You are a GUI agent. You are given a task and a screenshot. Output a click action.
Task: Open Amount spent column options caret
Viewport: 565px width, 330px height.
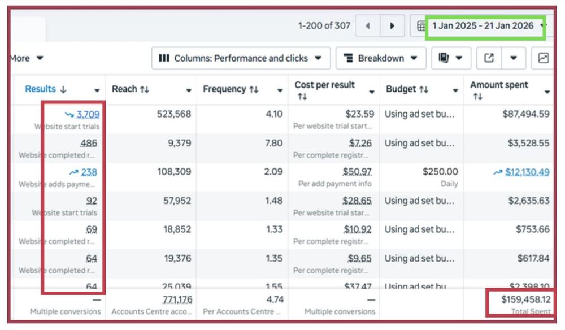[x=547, y=92]
